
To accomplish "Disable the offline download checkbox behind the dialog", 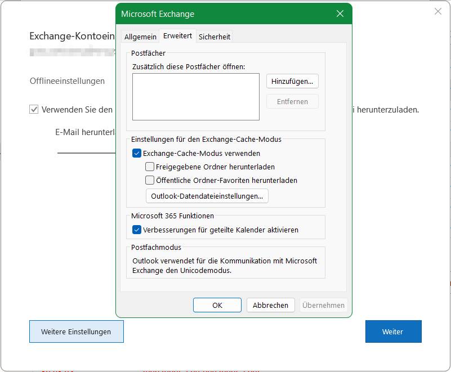I will [x=31, y=109].
